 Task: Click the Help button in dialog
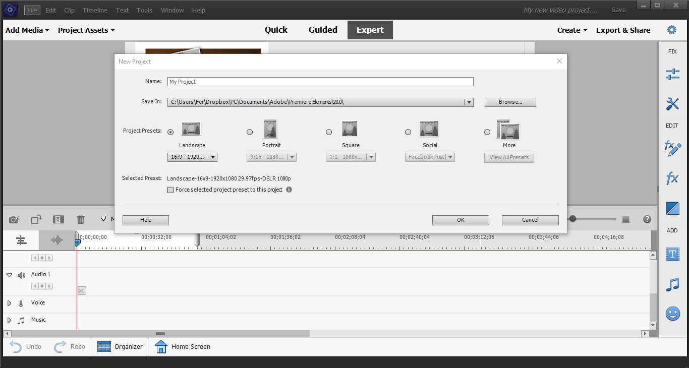tap(146, 220)
